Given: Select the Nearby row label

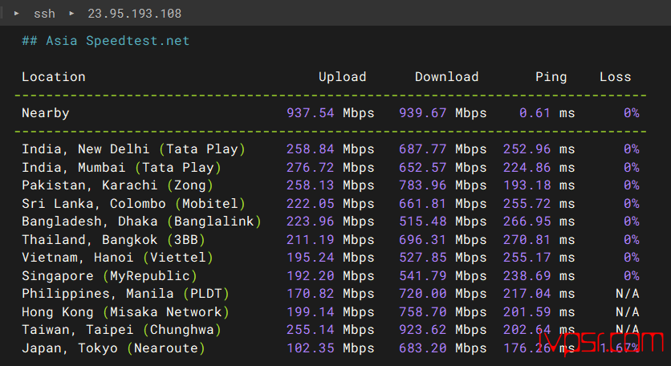Looking at the screenshot, I should [x=46, y=113].
